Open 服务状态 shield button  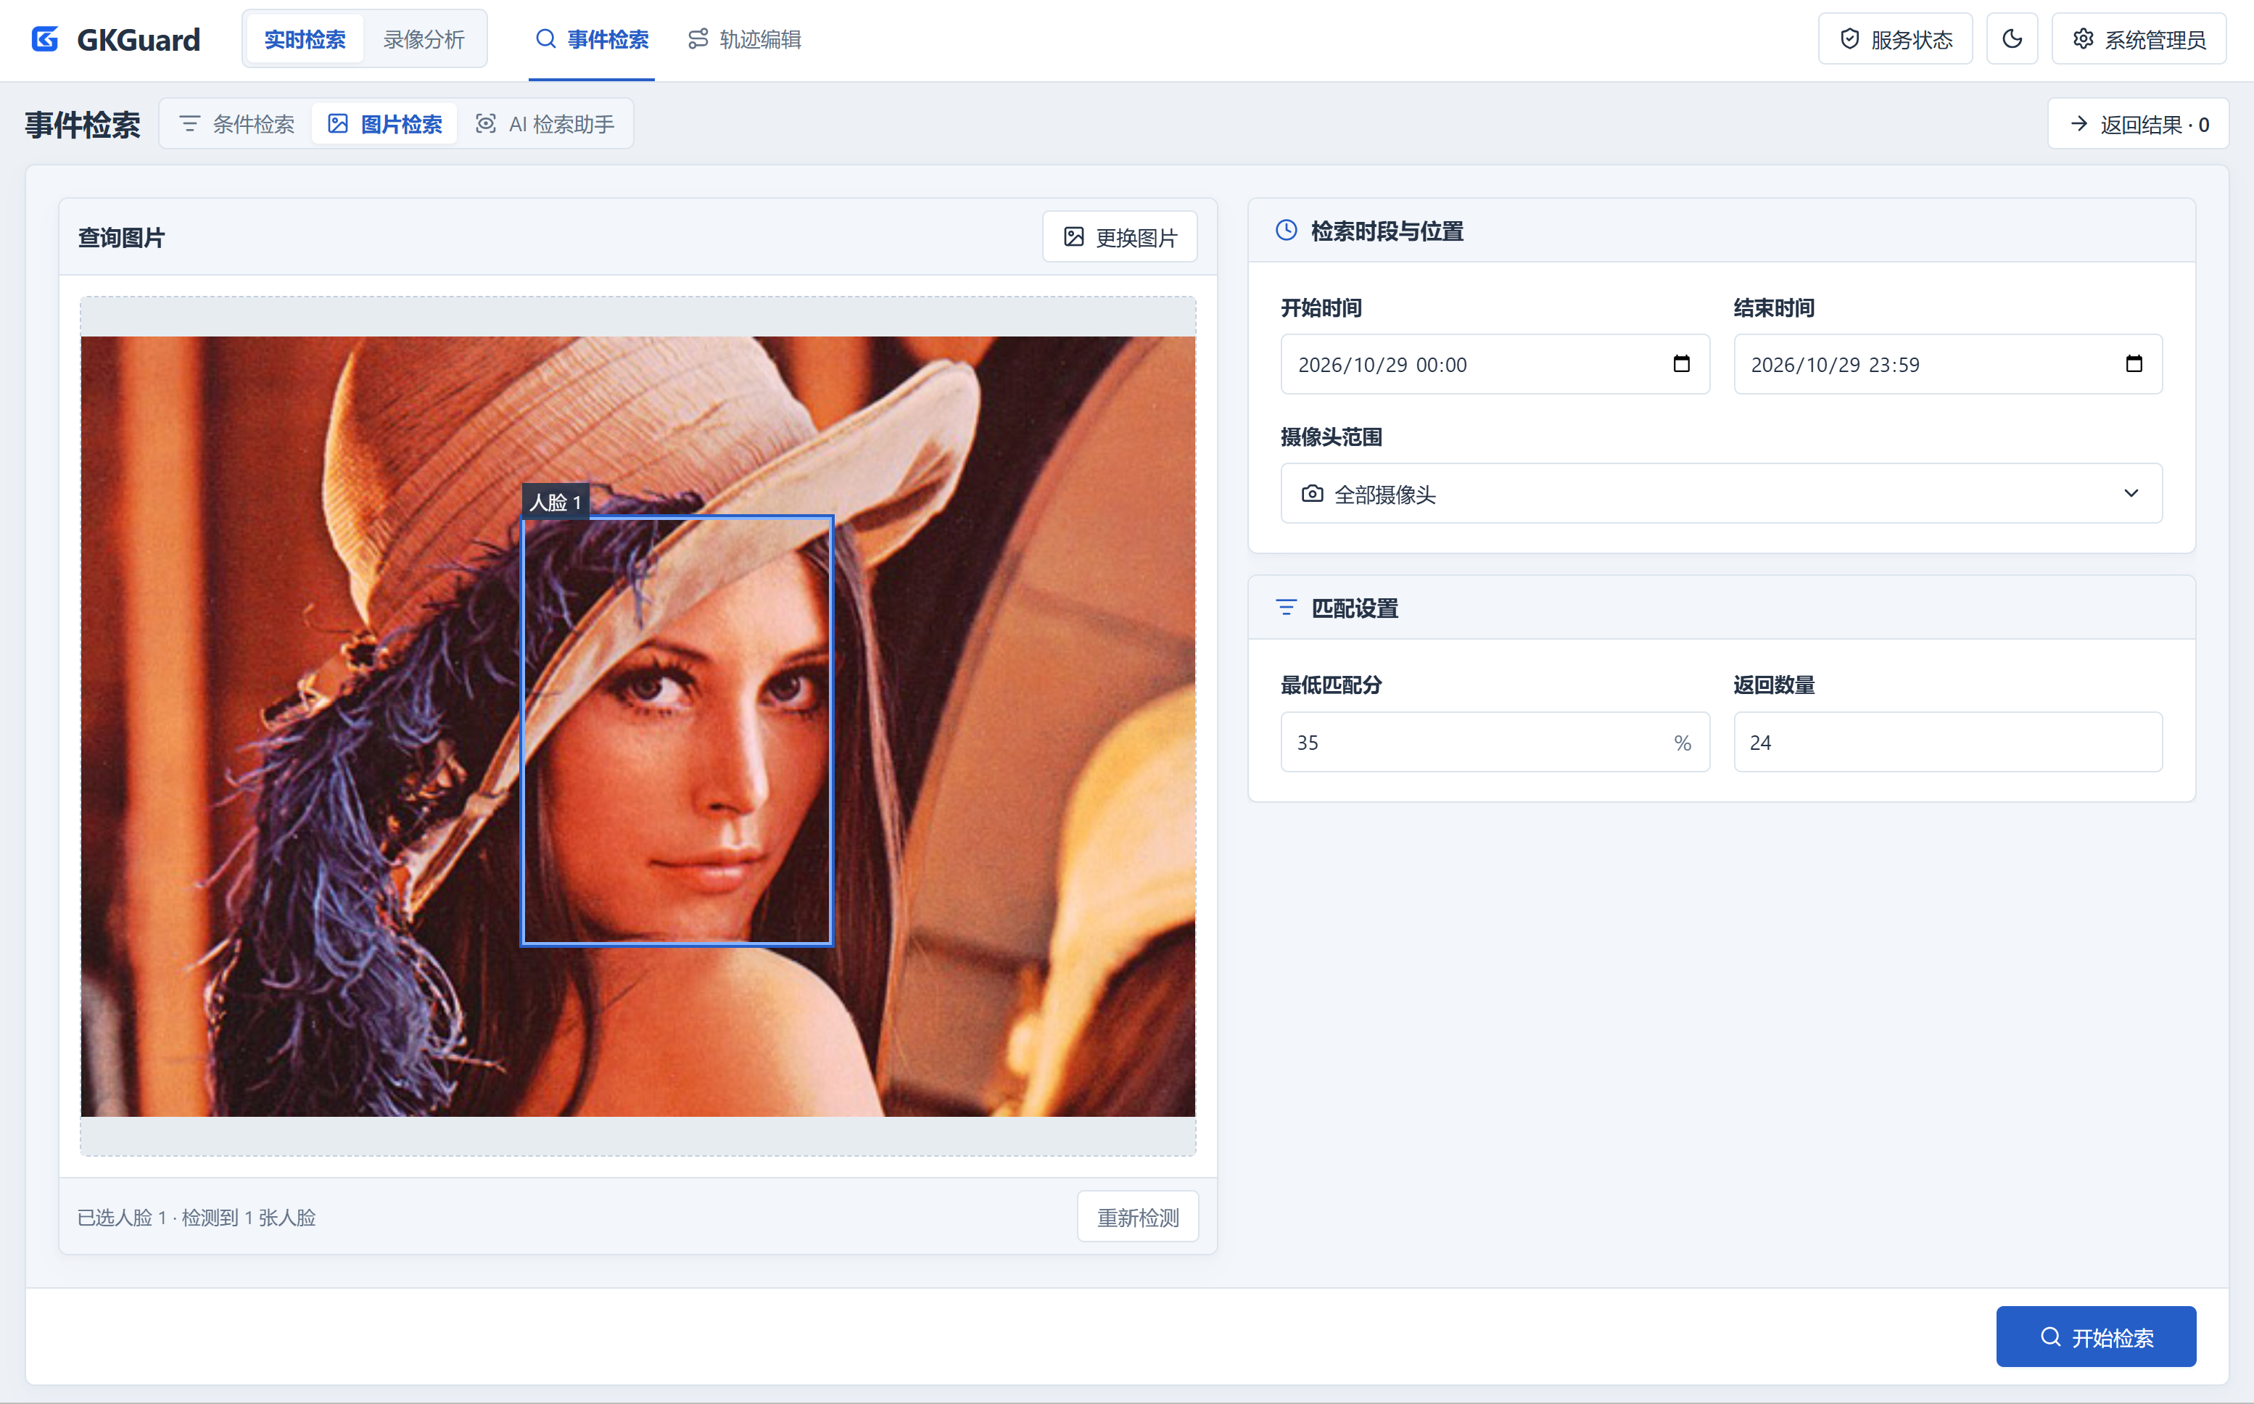(1895, 39)
